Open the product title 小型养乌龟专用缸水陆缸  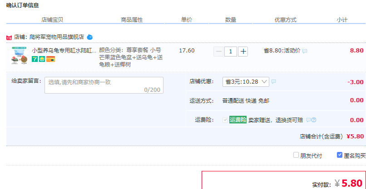[x=64, y=51]
